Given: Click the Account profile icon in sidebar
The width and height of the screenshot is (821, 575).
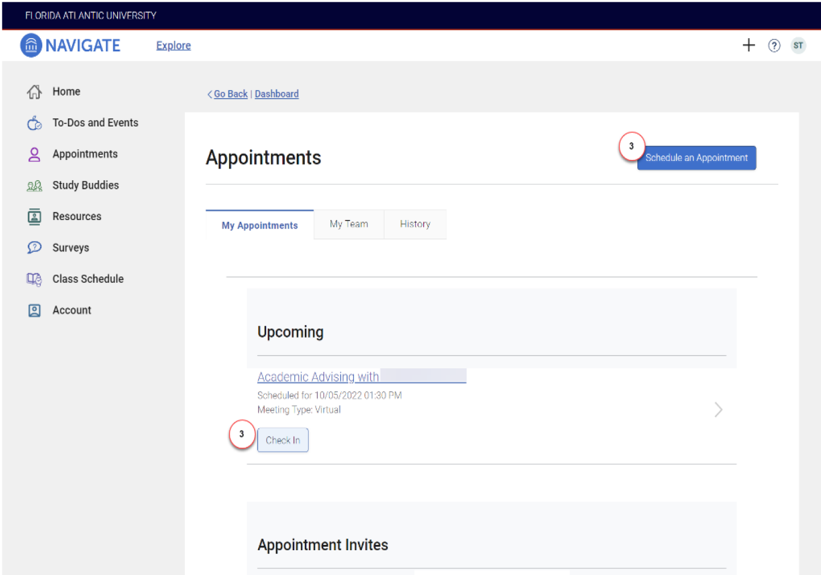Looking at the screenshot, I should tap(34, 311).
